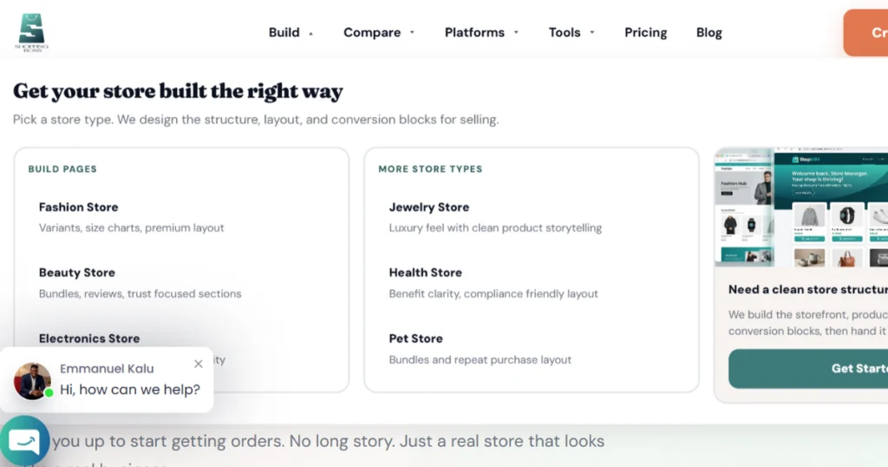Click the 'BUILD PAGES' heading
888x467 pixels.
[62, 169]
